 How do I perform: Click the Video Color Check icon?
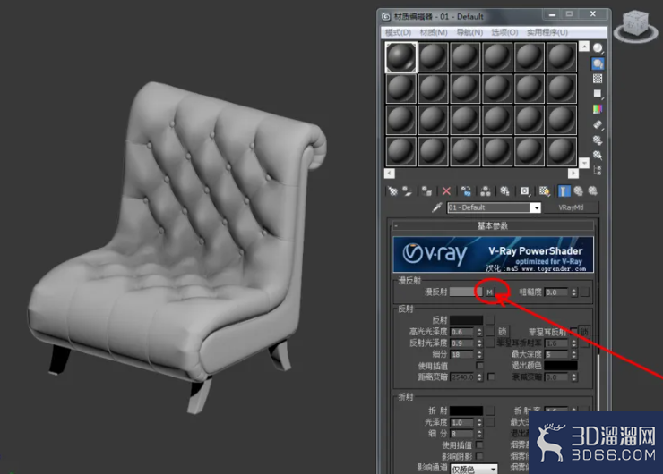point(598,109)
